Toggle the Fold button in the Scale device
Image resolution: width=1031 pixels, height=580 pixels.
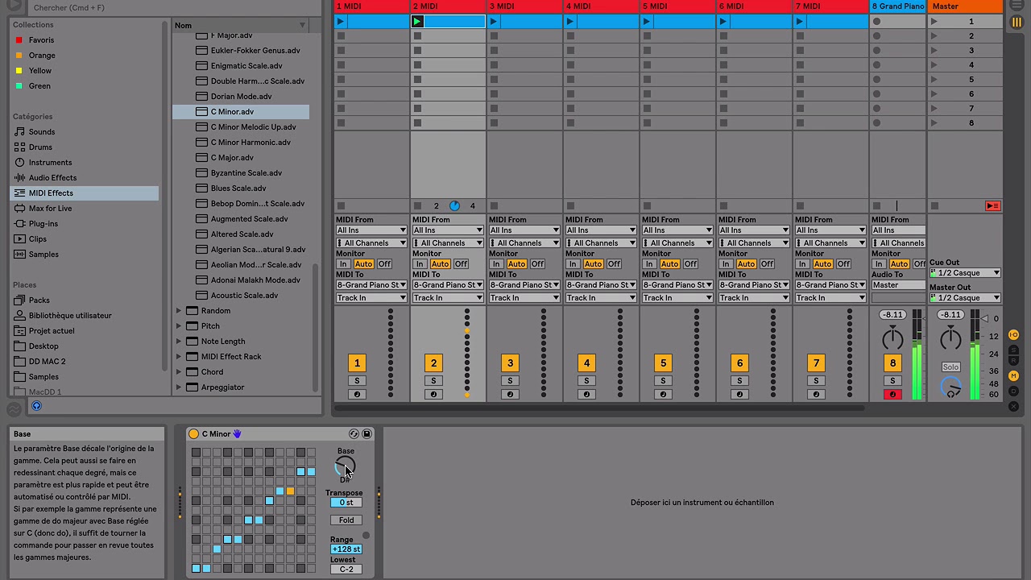pos(346,520)
